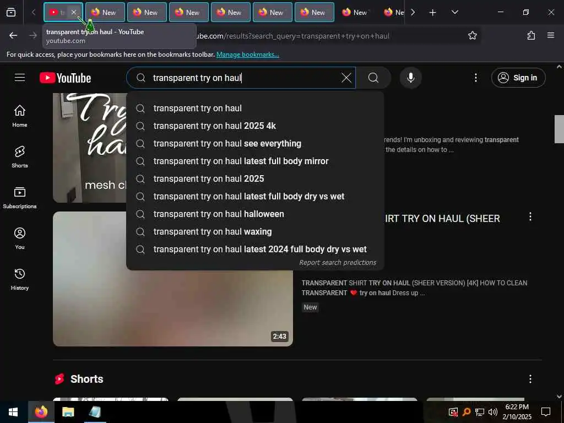
Task: Pick suggestion 'latest full body dry vs wet'
Action: coord(255,197)
